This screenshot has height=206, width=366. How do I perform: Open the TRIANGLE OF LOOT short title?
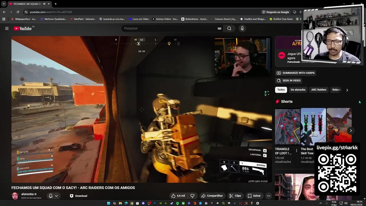click(x=283, y=151)
